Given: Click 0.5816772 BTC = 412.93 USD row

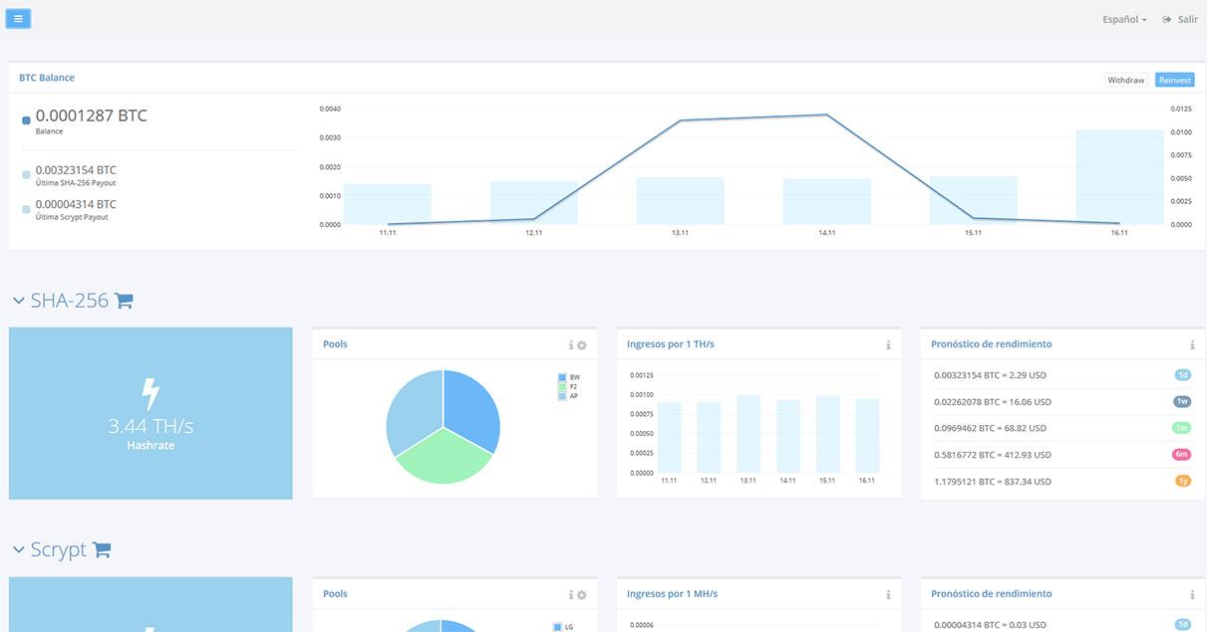Looking at the screenshot, I should coord(1061,455).
